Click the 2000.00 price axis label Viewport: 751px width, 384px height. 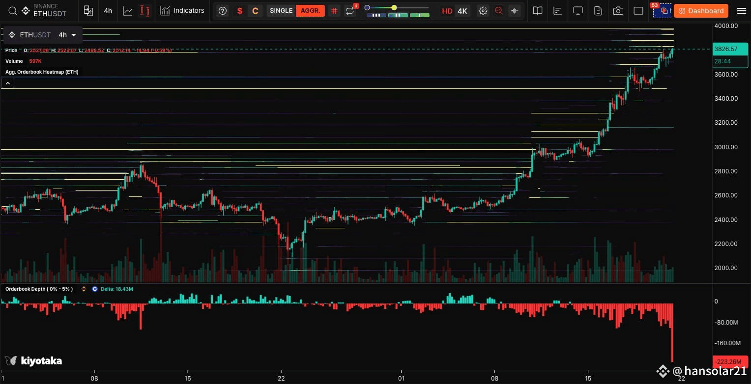coord(726,268)
